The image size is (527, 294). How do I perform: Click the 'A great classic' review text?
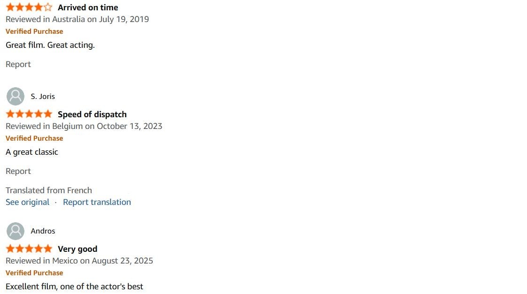click(32, 152)
